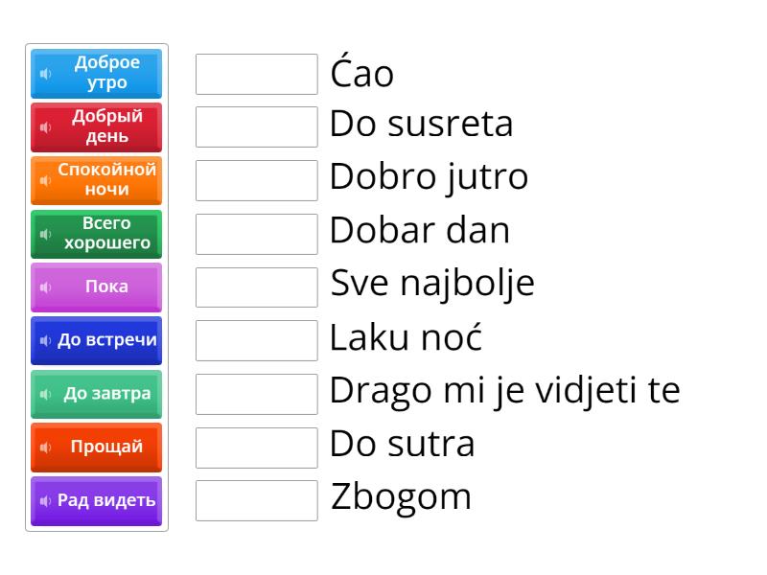The height and width of the screenshot is (575, 767).
Task: Play audio on the "Пока" card
Action: 46,287
